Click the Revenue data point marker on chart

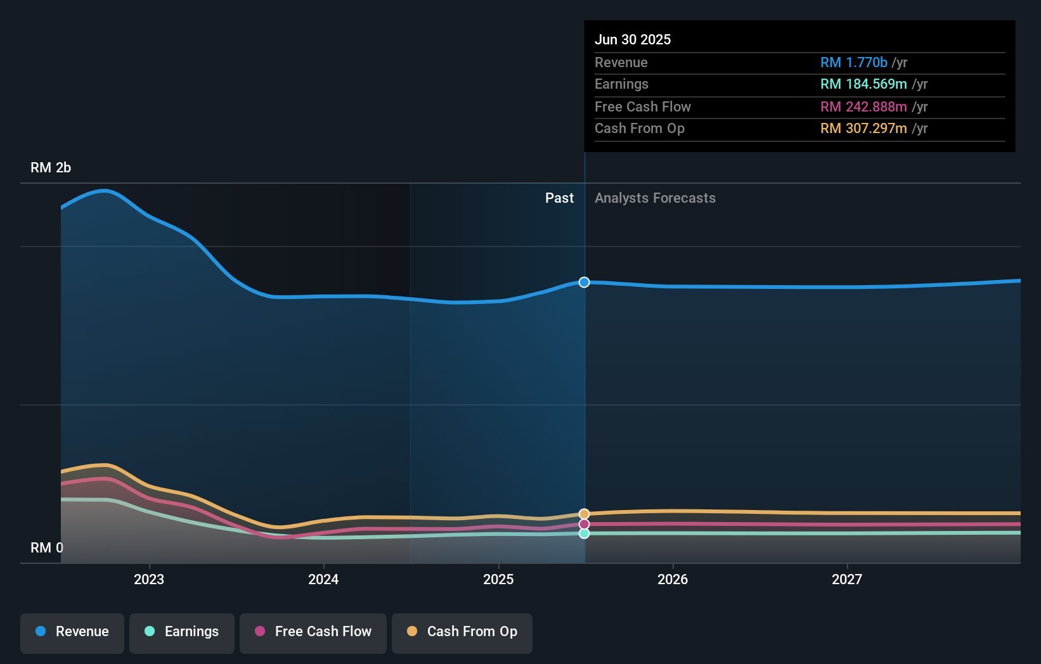tap(583, 283)
